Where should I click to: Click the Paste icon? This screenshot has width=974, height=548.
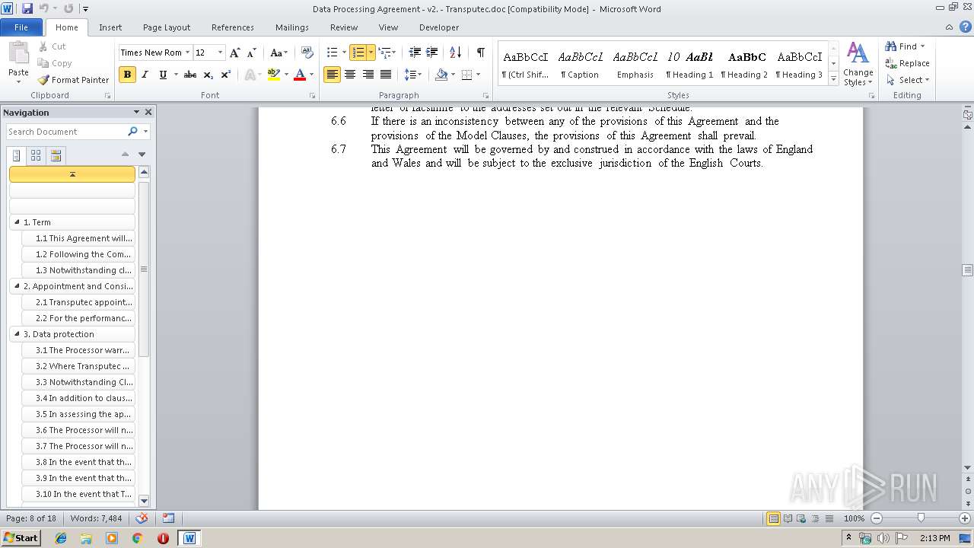pos(18,53)
